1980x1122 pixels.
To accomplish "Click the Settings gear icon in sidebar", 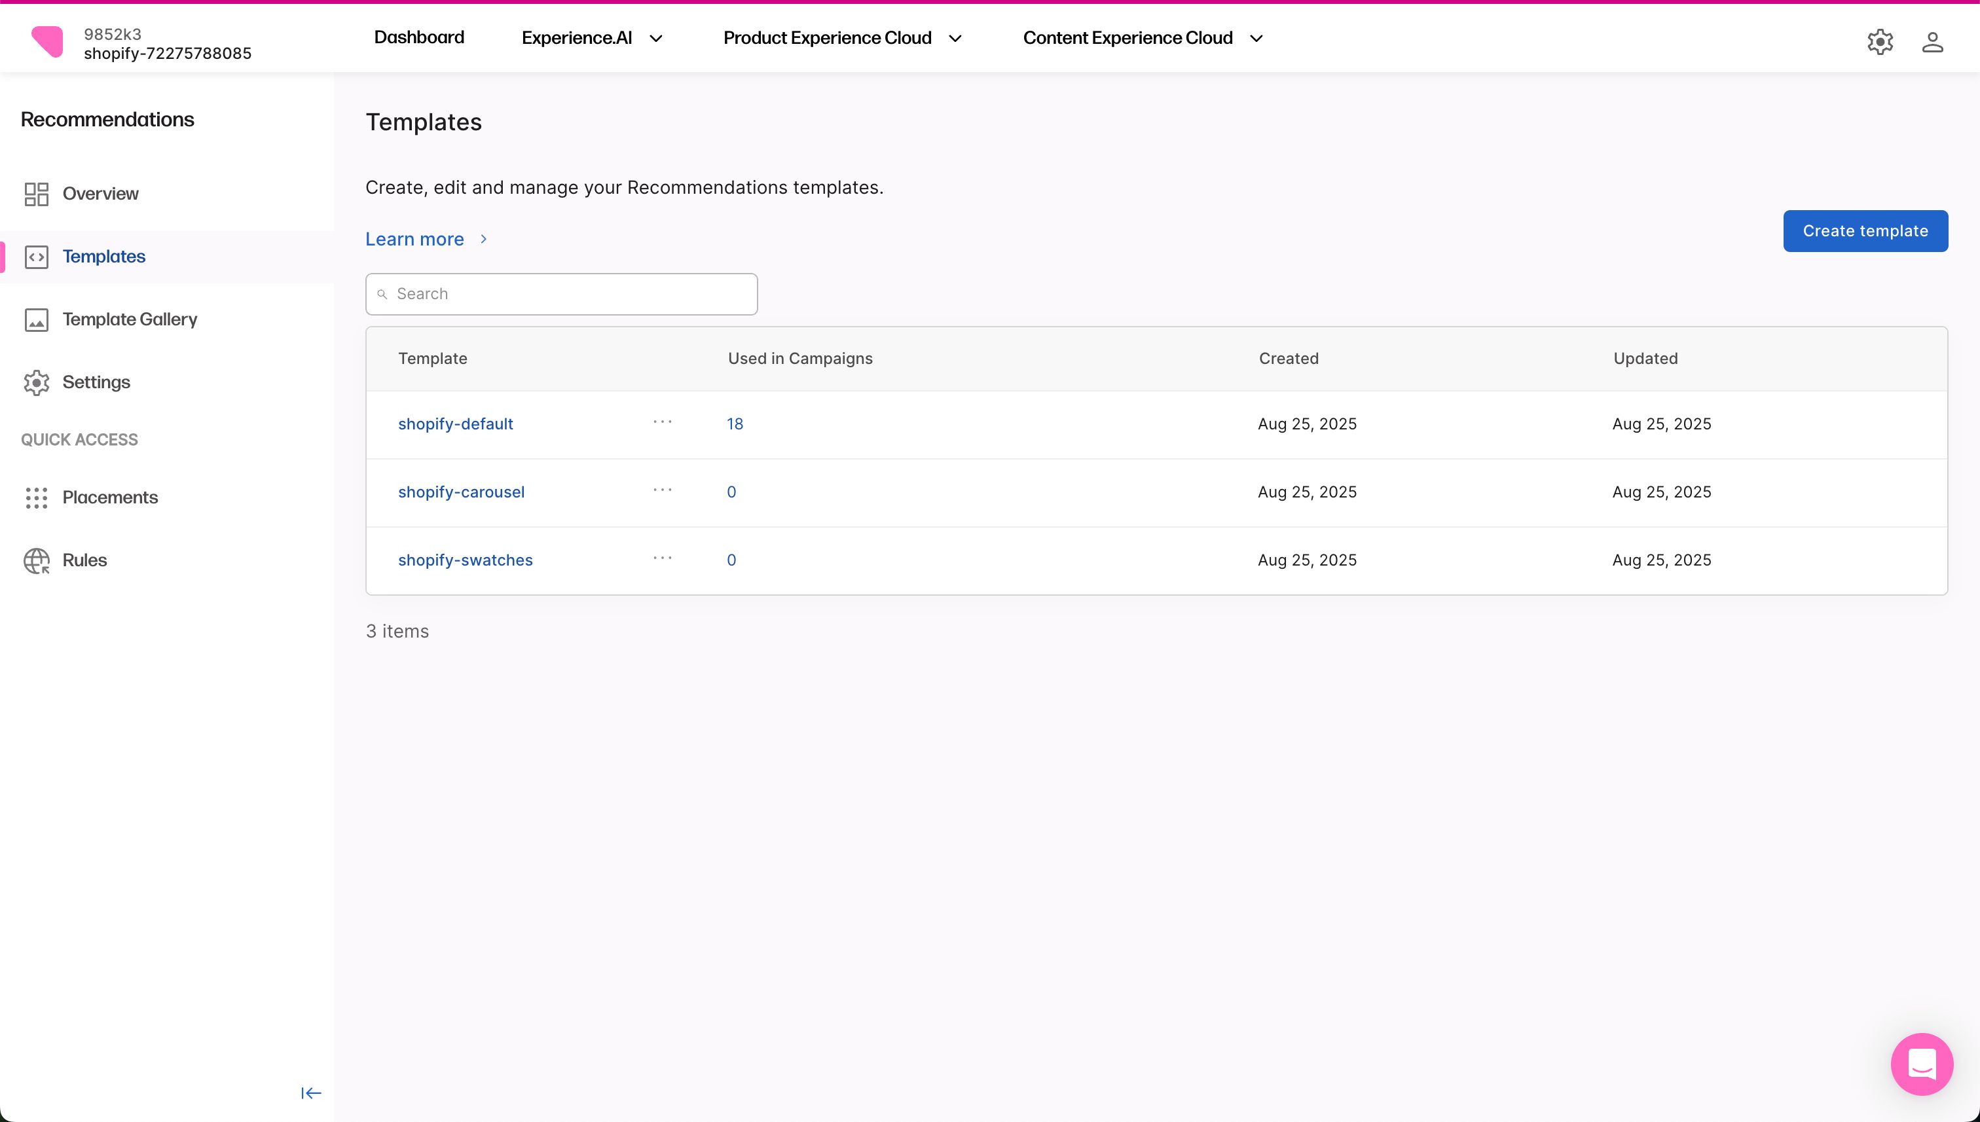I will [x=36, y=382].
